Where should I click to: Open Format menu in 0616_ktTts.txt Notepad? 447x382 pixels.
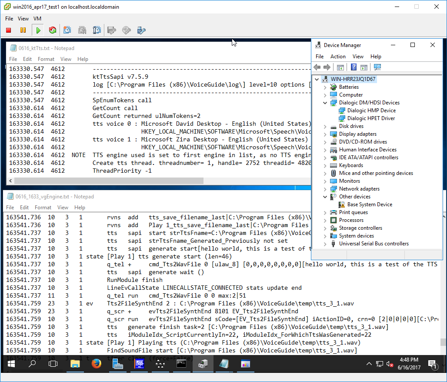click(46, 59)
